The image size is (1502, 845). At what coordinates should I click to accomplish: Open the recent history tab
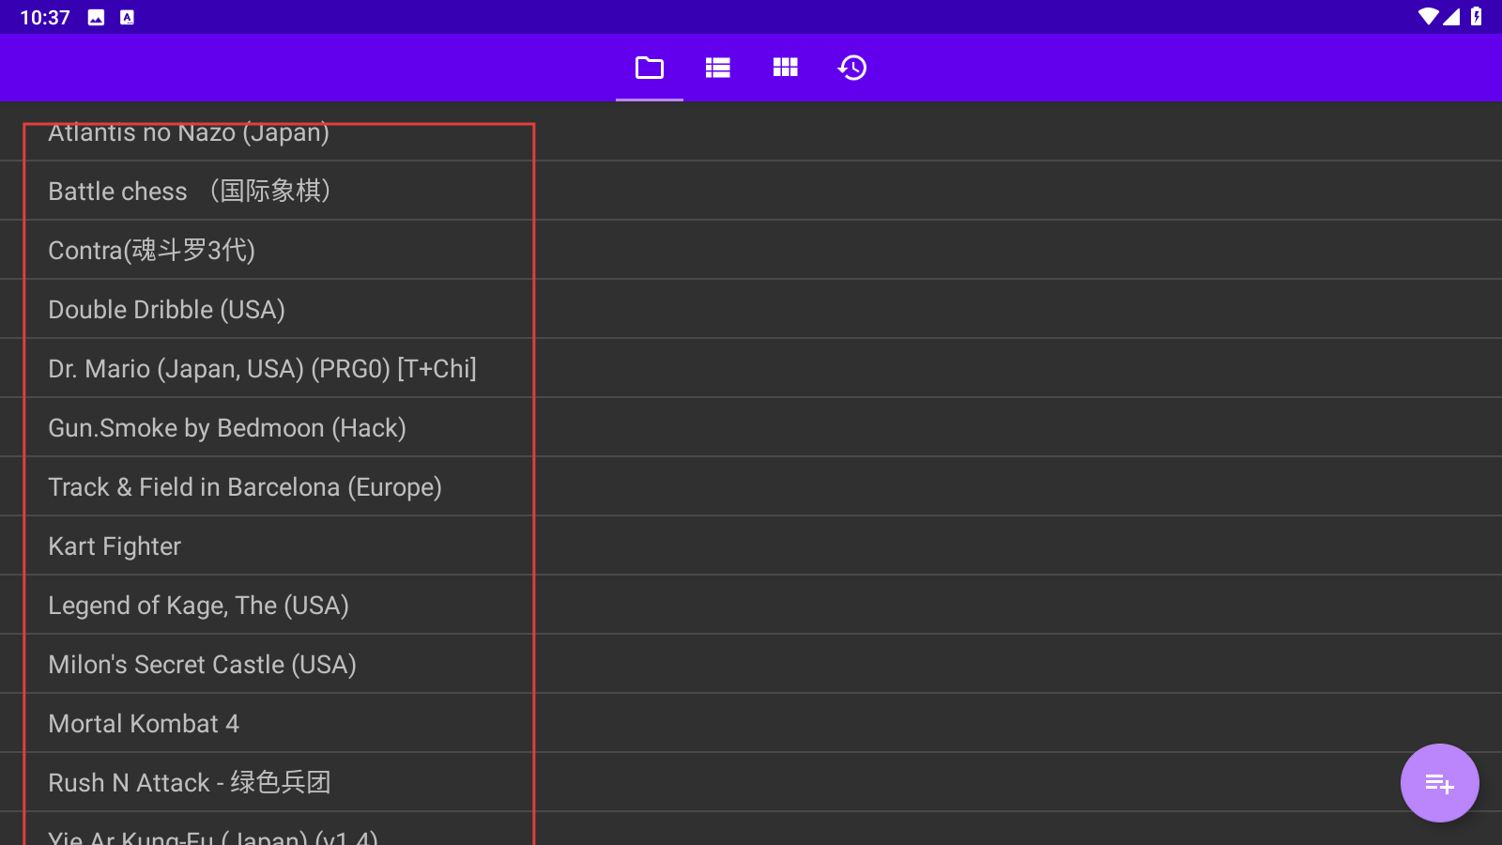852,68
